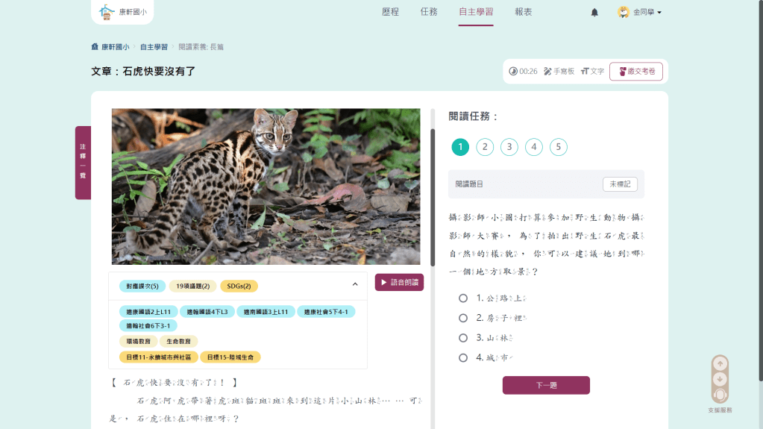The image size is (763, 429).
Task: Select answer option 1 公路上
Action: [463, 298]
